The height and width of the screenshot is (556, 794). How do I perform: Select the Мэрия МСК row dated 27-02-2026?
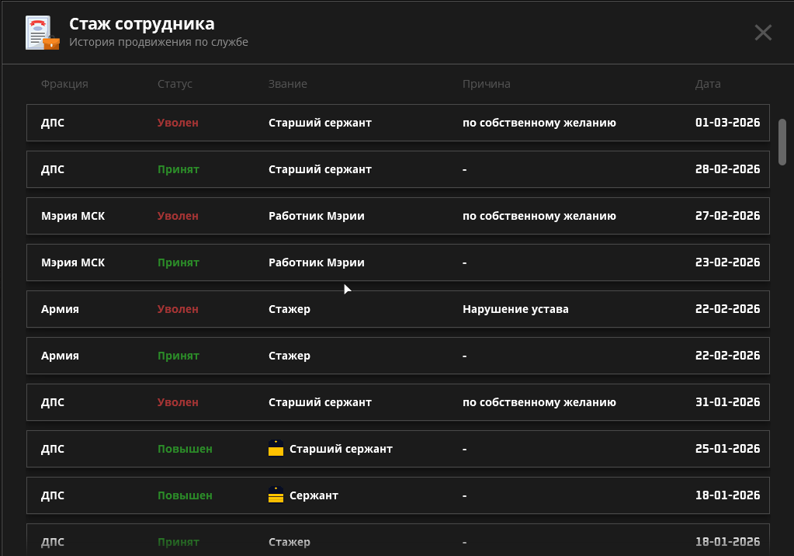(397, 216)
